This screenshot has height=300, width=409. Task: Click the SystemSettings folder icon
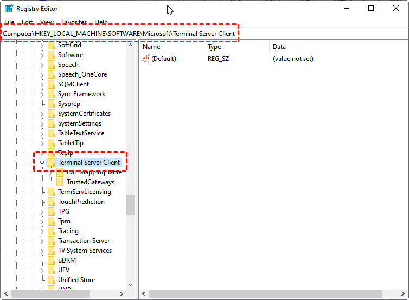click(x=52, y=123)
